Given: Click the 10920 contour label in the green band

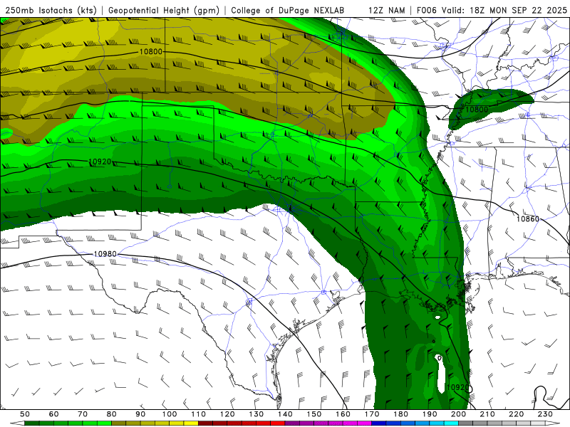Looking at the screenshot, I should (x=100, y=162).
